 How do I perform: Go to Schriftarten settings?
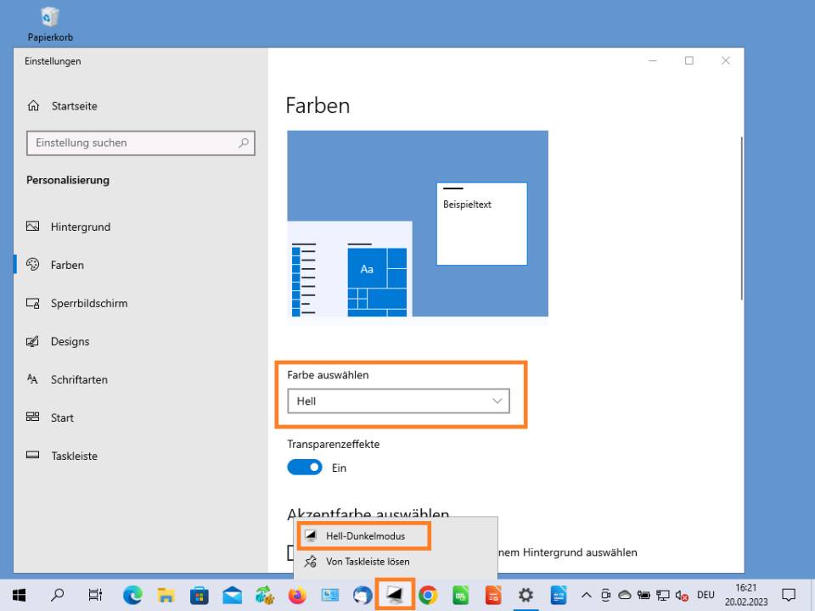(x=79, y=379)
